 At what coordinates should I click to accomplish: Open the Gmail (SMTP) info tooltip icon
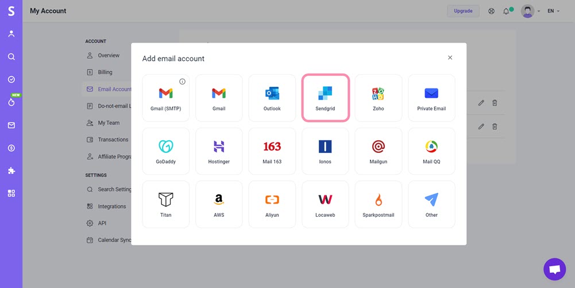pos(182,82)
